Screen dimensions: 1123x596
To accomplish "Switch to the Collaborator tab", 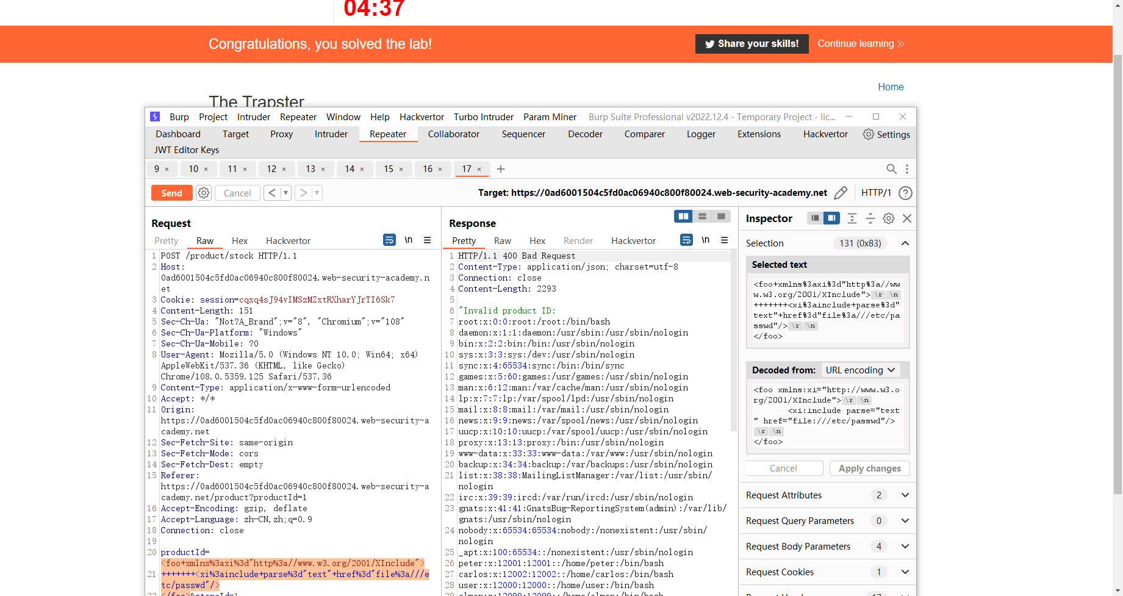I will [x=454, y=134].
